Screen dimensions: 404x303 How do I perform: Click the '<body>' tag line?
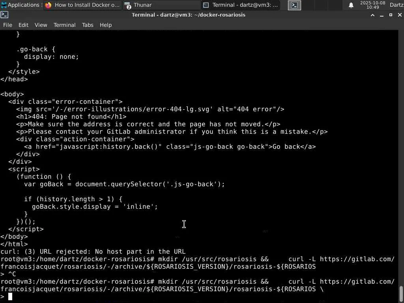(12, 94)
